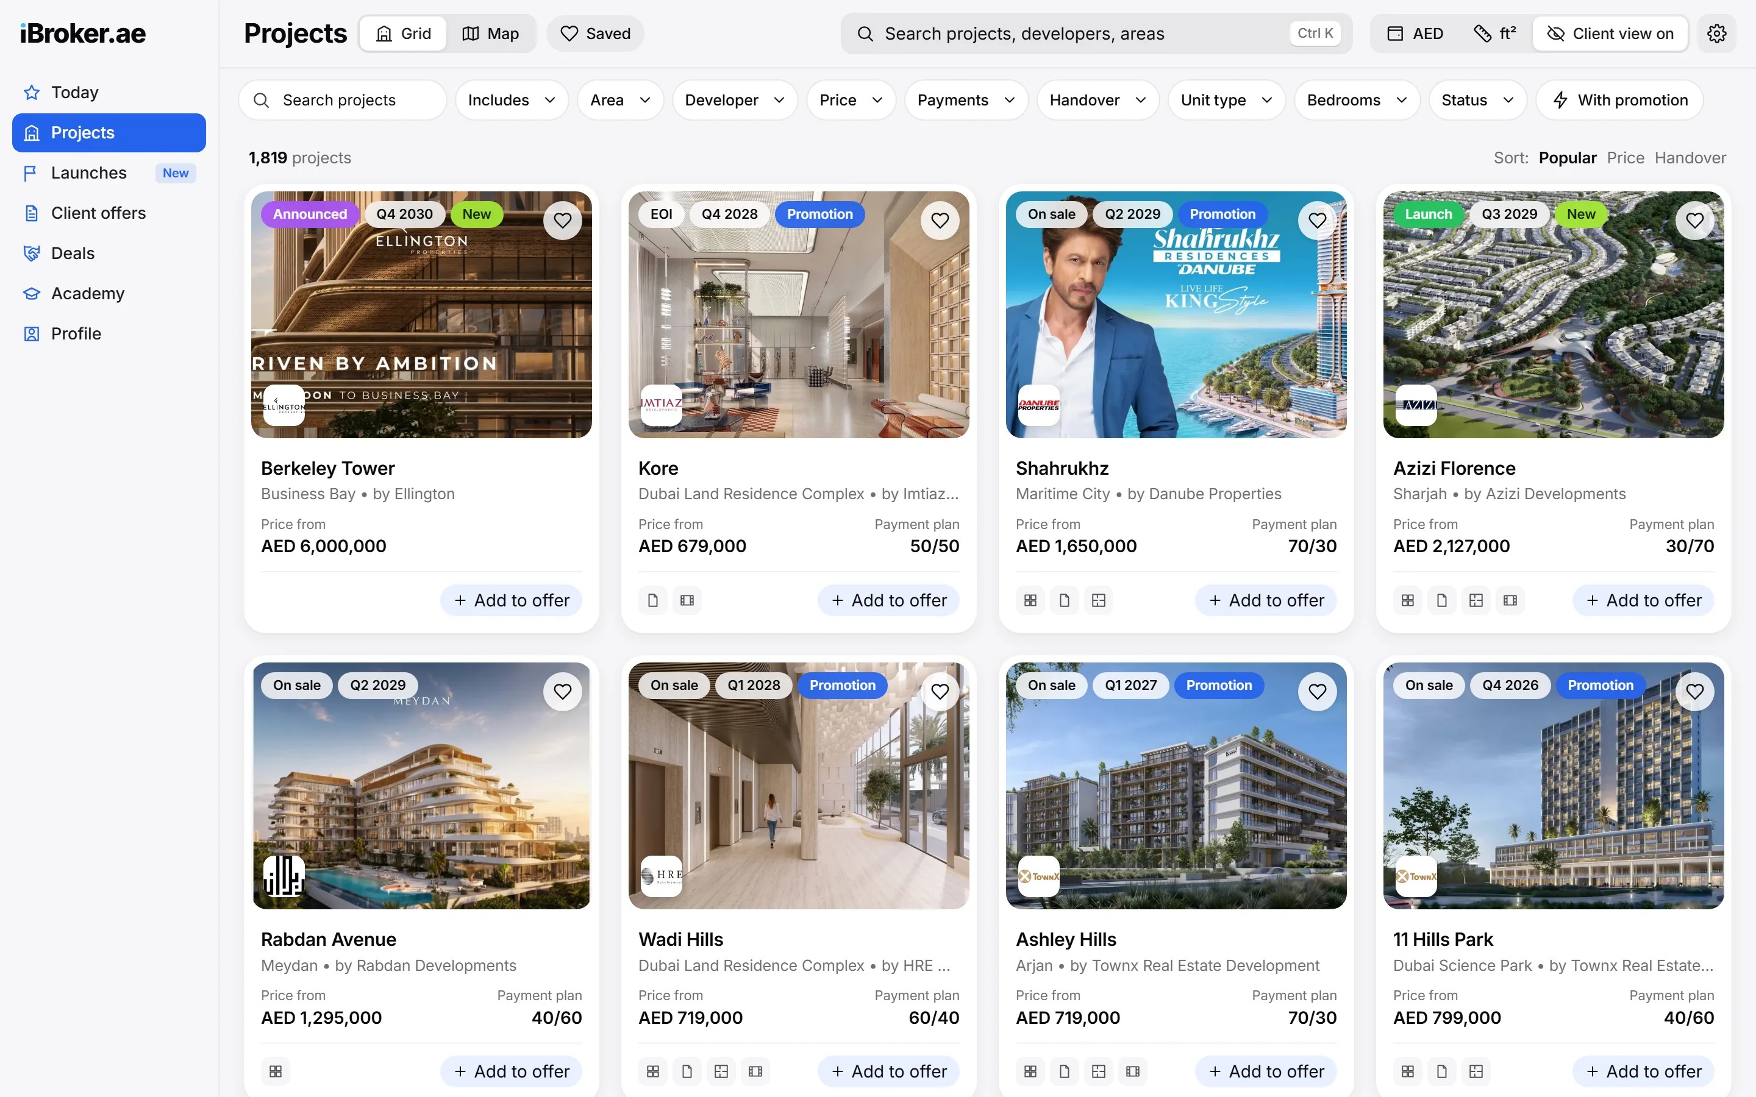The image size is (1756, 1097).
Task: Toggle the With promotion filter
Action: tap(1619, 100)
